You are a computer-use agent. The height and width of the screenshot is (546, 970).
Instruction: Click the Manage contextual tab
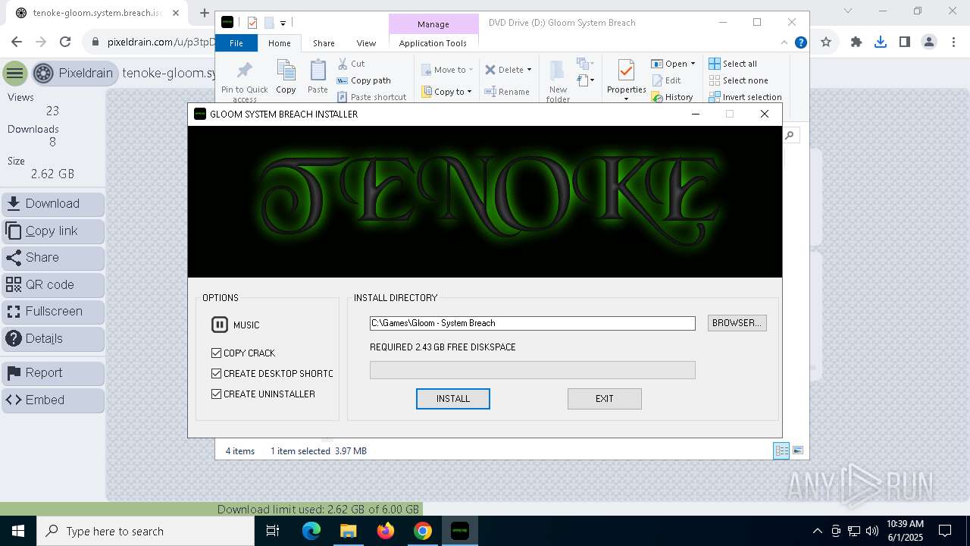(x=433, y=24)
